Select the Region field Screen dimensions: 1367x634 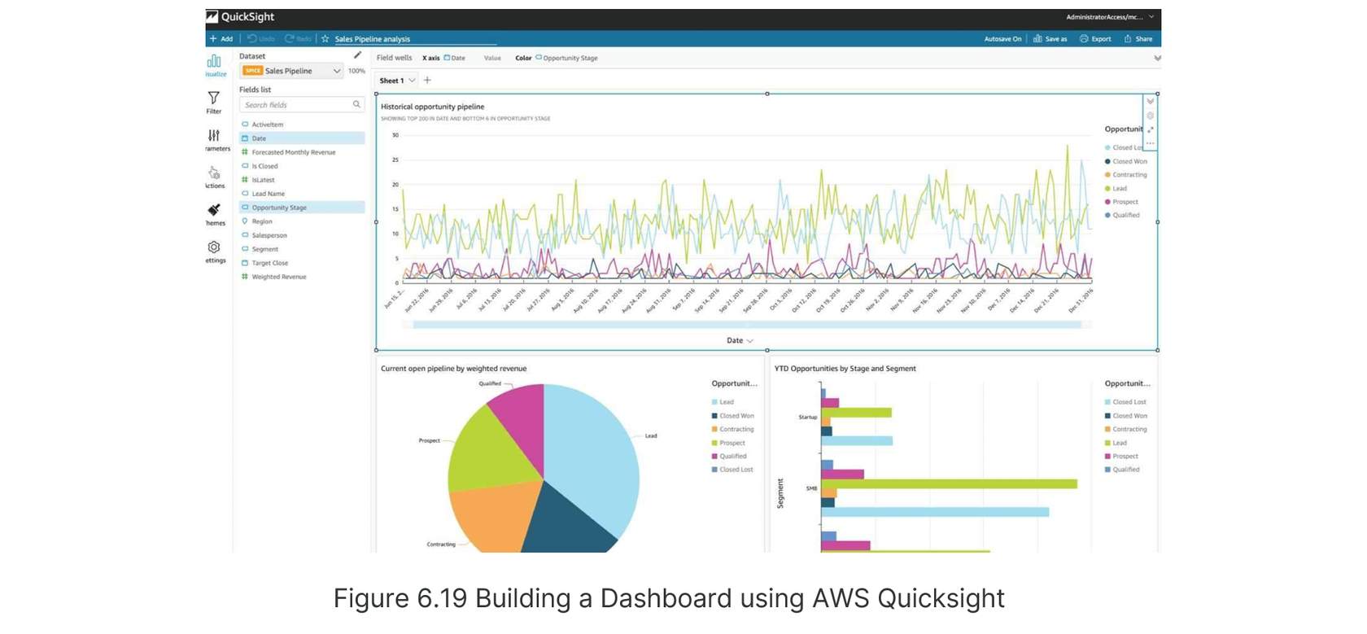pyautogui.click(x=302, y=221)
